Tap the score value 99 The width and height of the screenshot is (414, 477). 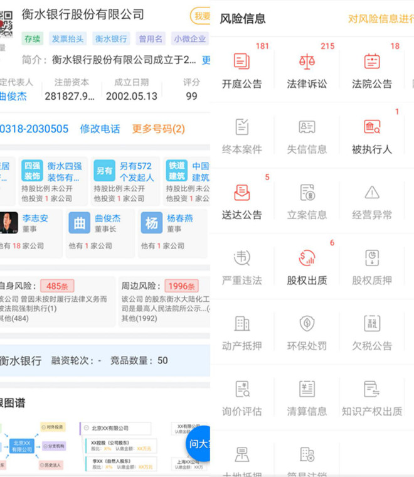(191, 96)
